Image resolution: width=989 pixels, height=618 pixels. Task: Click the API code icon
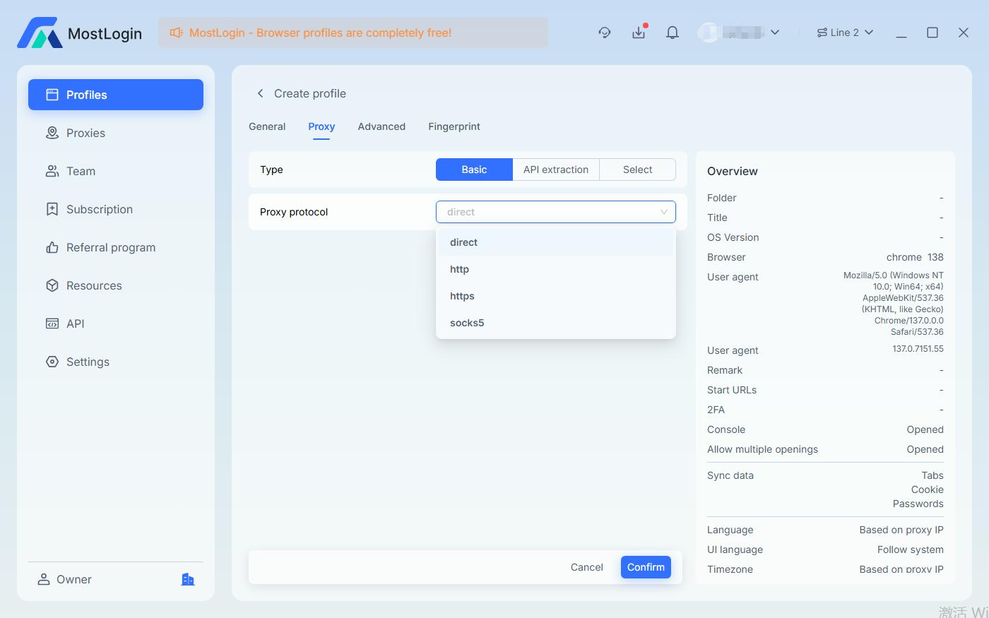52,323
